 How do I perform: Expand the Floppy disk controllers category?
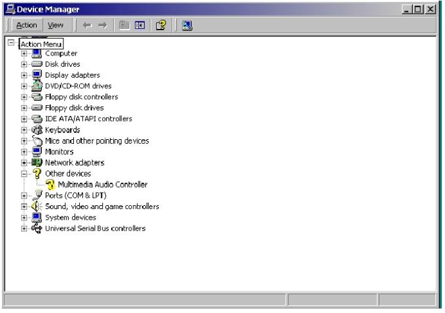point(24,97)
